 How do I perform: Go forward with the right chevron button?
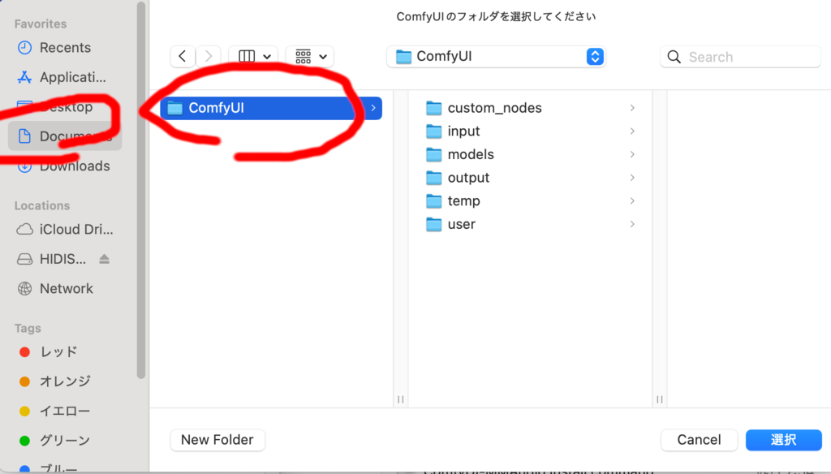(209, 56)
